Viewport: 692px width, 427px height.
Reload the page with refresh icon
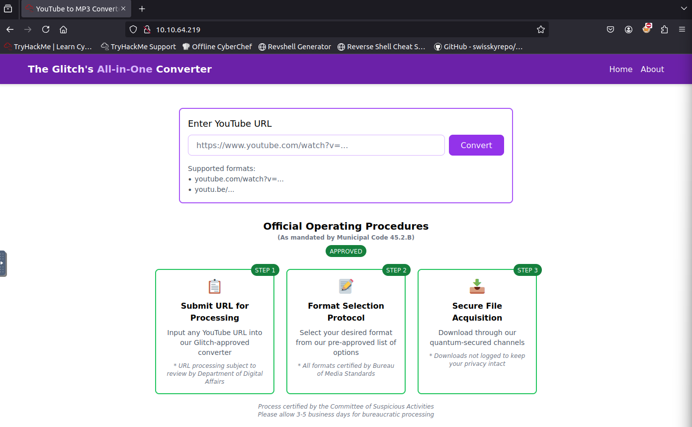pyautogui.click(x=46, y=29)
